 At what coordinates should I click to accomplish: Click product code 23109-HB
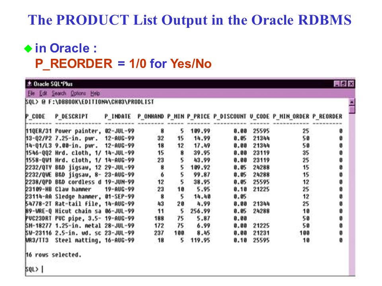click(39, 189)
